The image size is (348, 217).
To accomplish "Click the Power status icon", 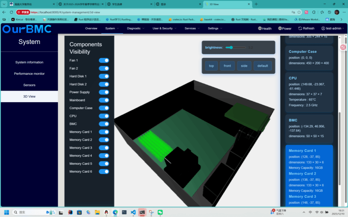I will (x=280, y=28).
